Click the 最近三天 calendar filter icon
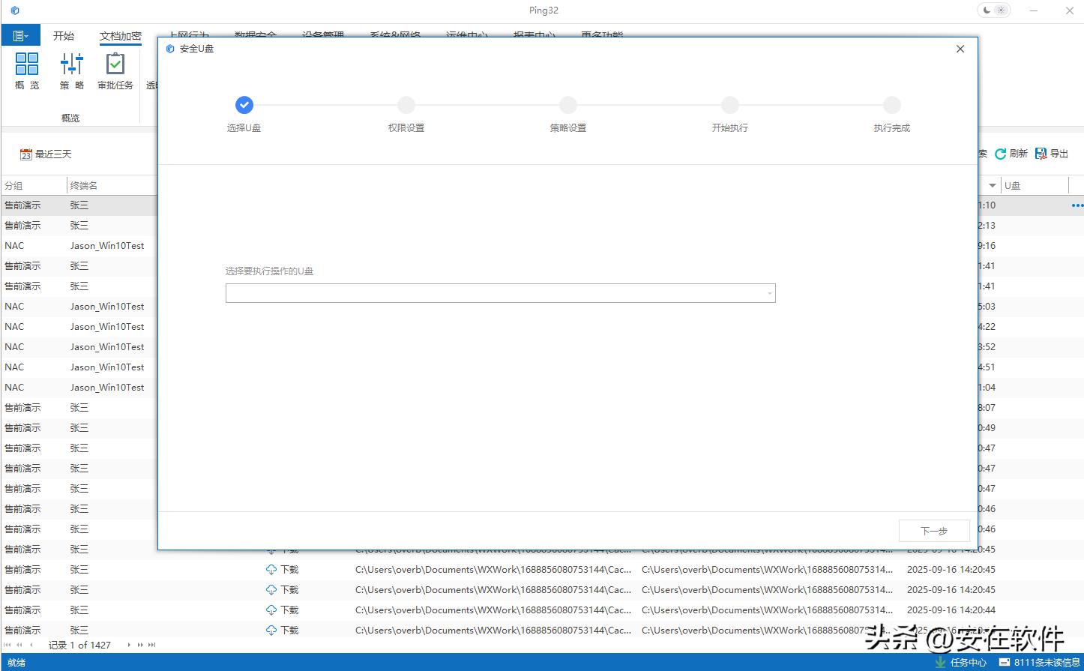1084x671 pixels. coord(26,154)
